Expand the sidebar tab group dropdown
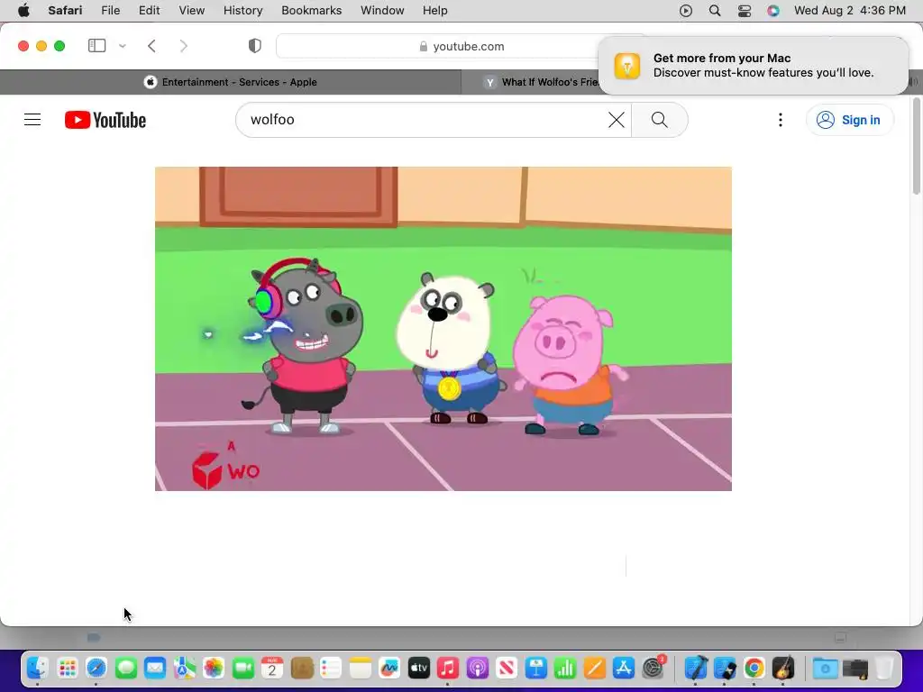Image resolution: width=923 pixels, height=692 pixels. coord(123,46)
